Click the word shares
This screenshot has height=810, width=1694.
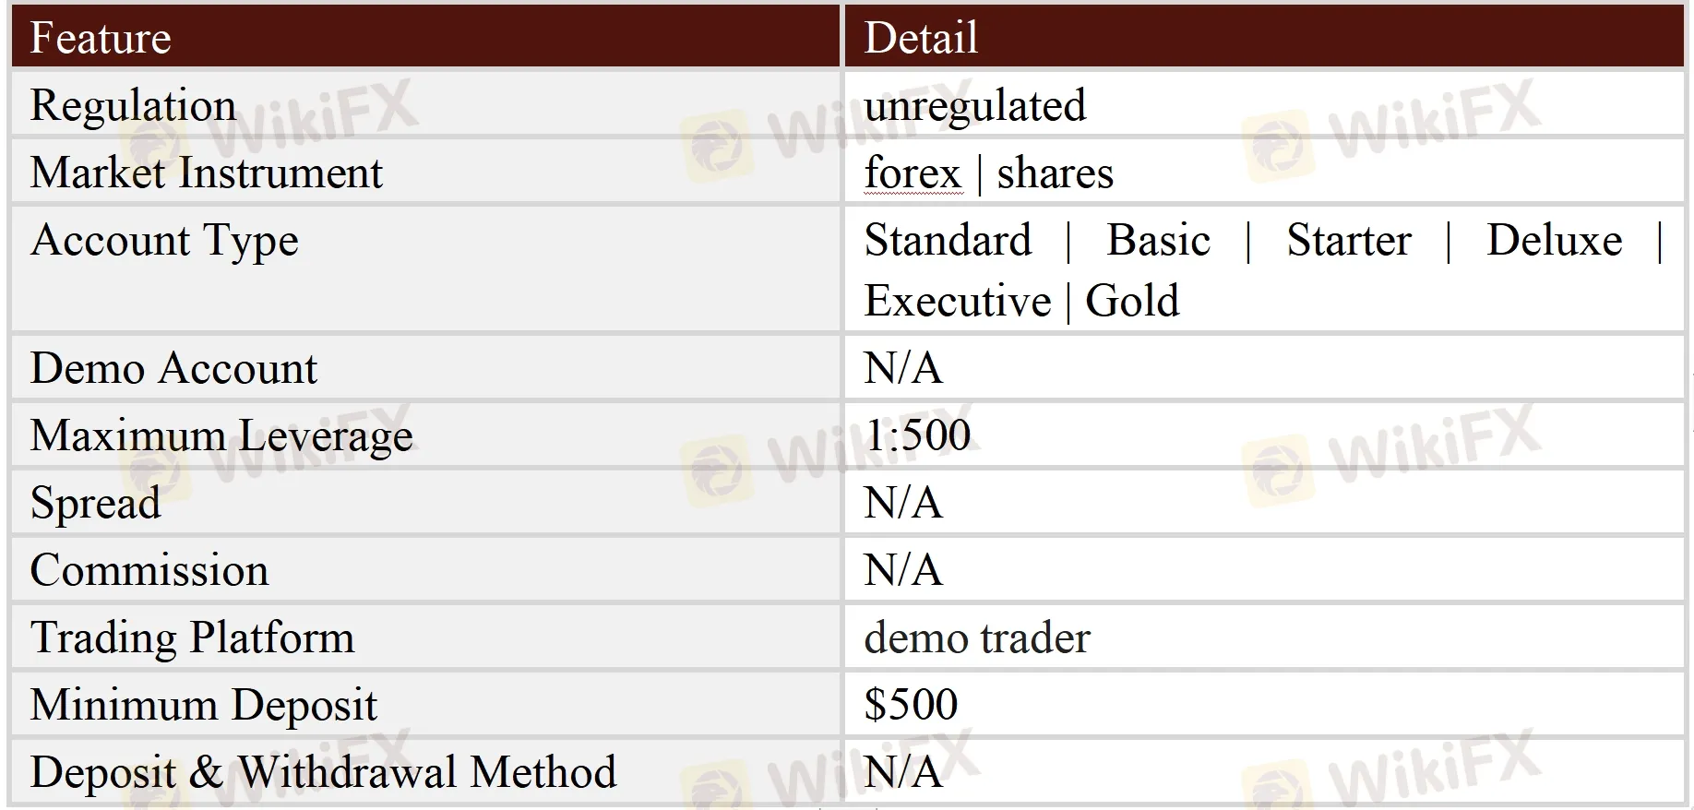tap(1055, 173)
